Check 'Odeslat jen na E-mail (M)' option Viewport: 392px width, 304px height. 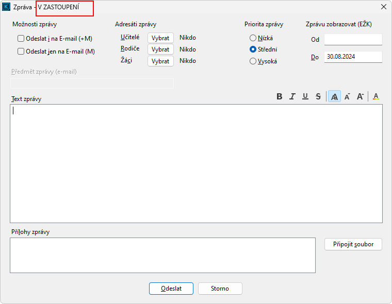click(x=21, y=52)
